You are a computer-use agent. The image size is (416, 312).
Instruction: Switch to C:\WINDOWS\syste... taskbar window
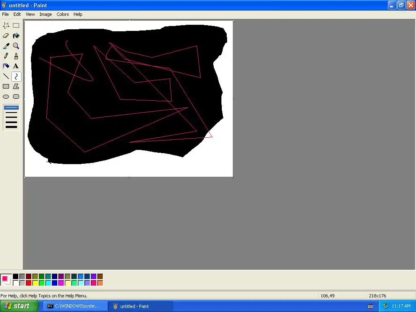[x=76, y=306]
